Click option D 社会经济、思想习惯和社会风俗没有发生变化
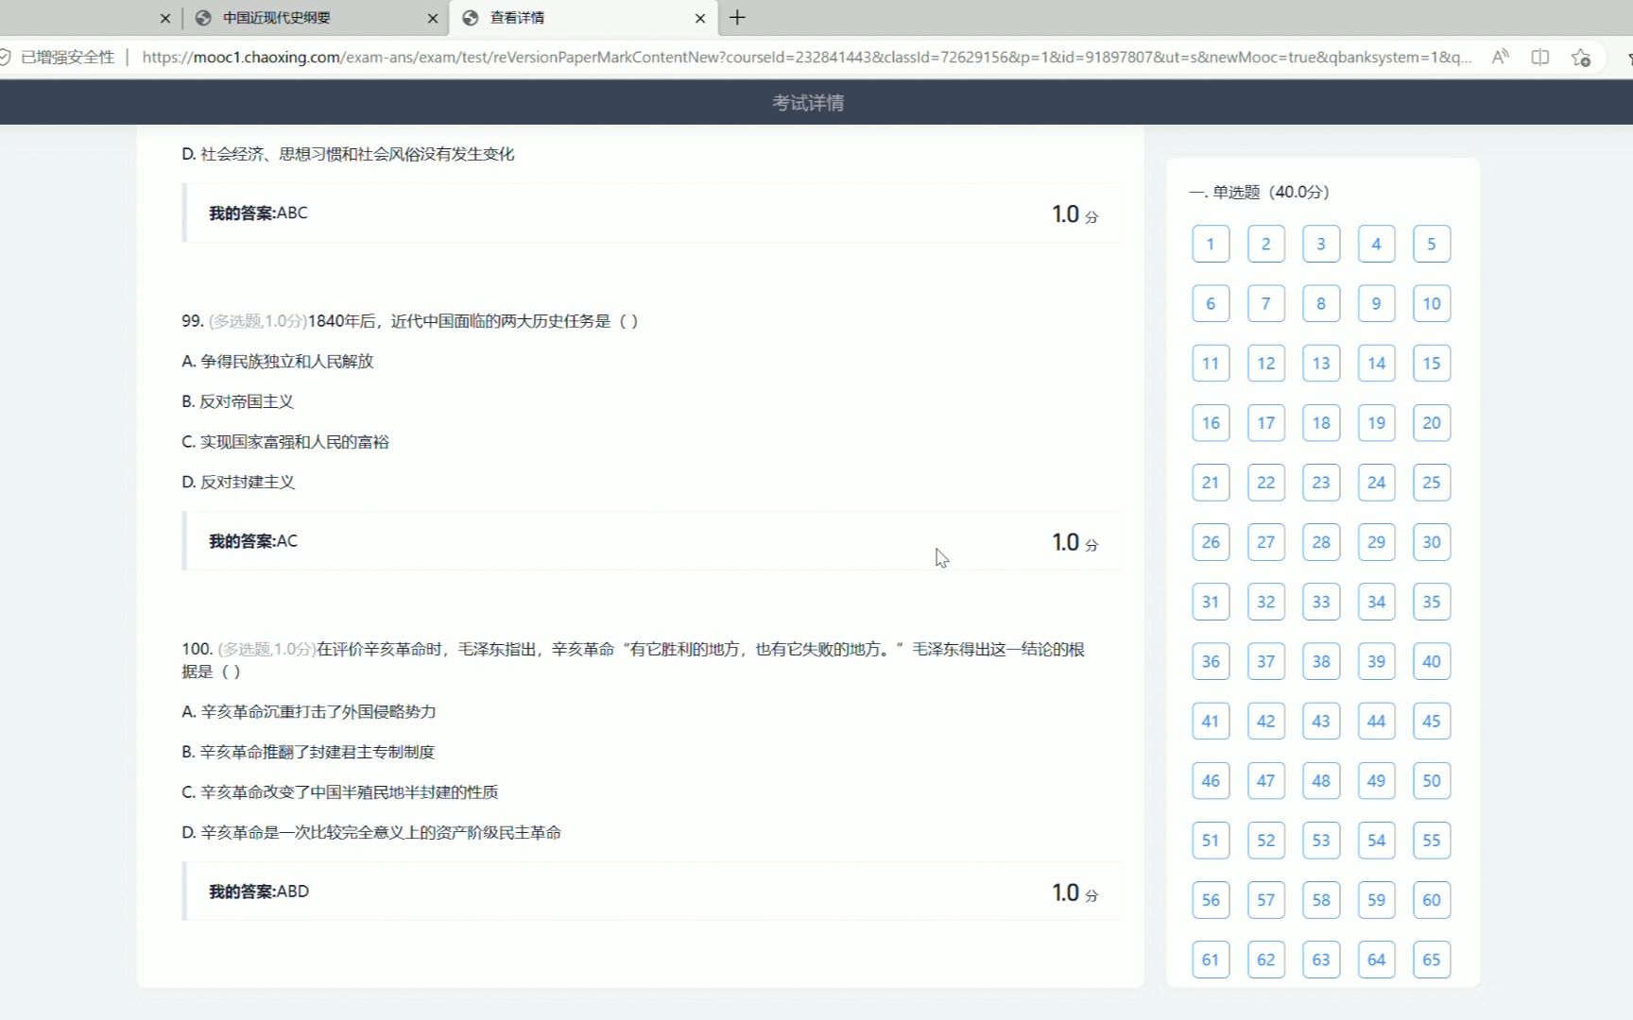 (x=348, y=154)
